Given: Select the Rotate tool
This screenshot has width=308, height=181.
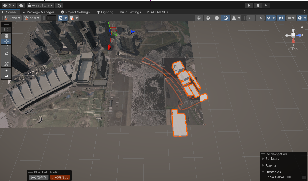Looking at the screenshot, I should click(6, 47).
